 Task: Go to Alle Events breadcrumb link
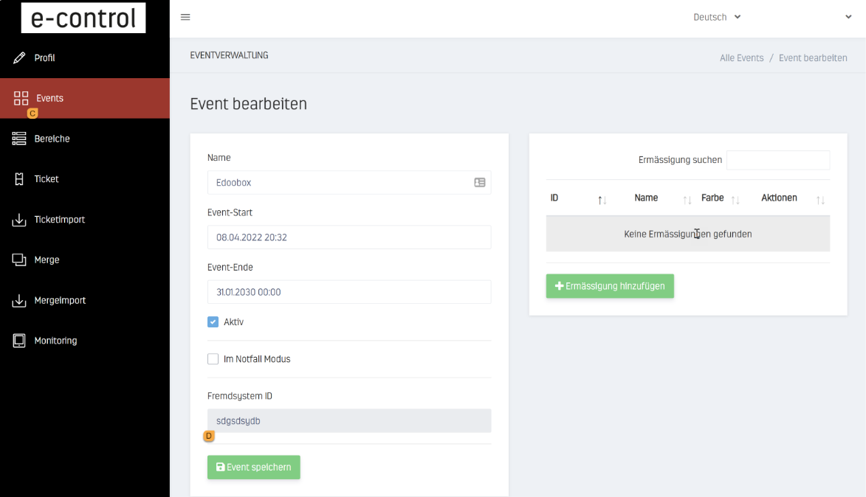(x=741, y=58)
